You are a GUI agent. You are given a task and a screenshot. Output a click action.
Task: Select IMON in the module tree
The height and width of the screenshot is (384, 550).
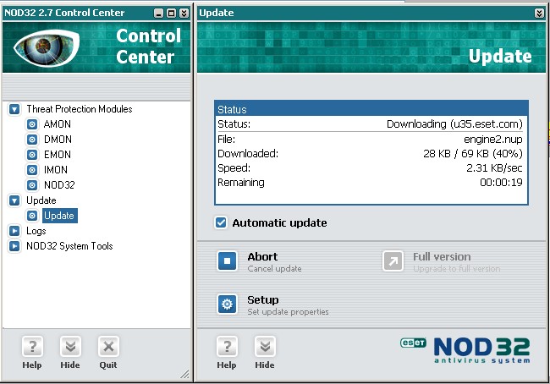[x=55, y=170]
